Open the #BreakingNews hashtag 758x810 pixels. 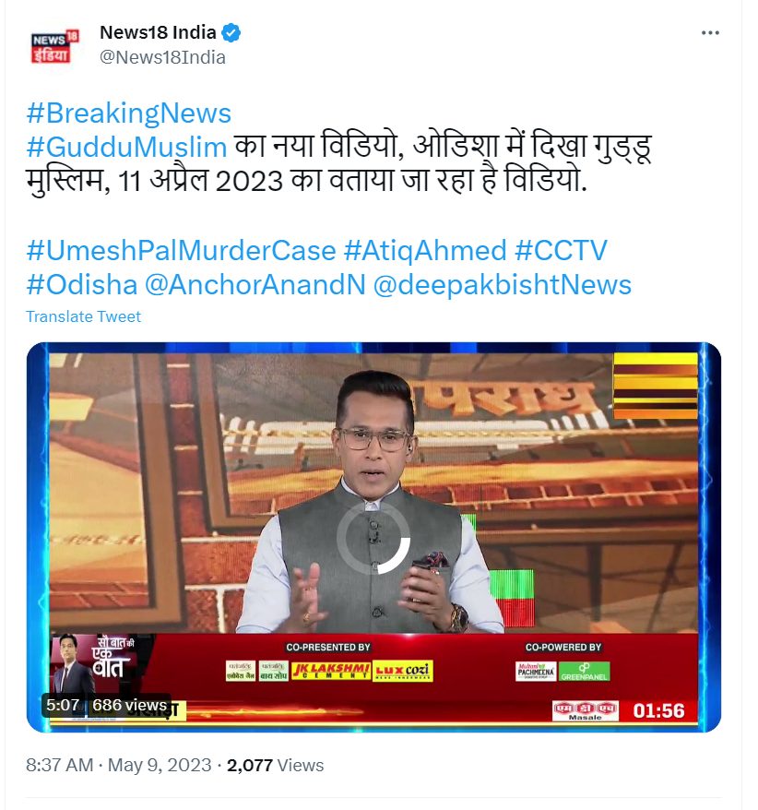[x=128, y=113]
